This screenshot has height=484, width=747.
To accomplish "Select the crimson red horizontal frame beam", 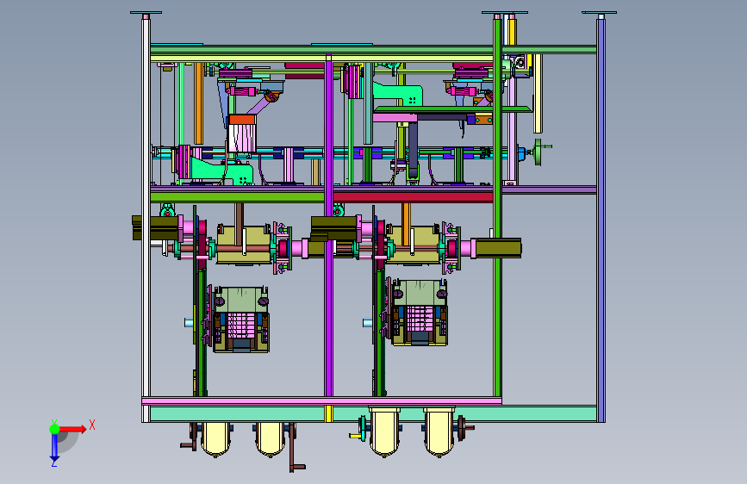I will [x=413, y=196].
